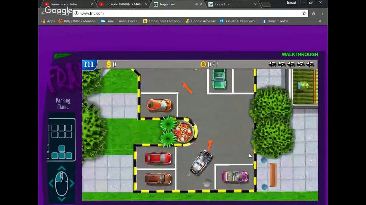Click the brown parked car
This screenshot has height=205, width=366.
coord(158,179)
